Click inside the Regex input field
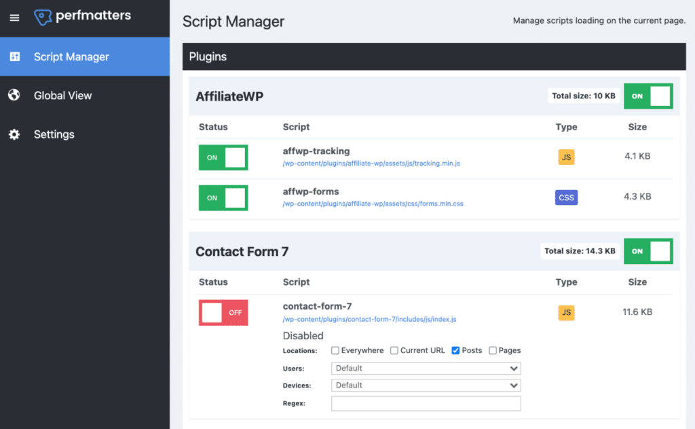Screen dimensions: 695x429 click(426, 403)
